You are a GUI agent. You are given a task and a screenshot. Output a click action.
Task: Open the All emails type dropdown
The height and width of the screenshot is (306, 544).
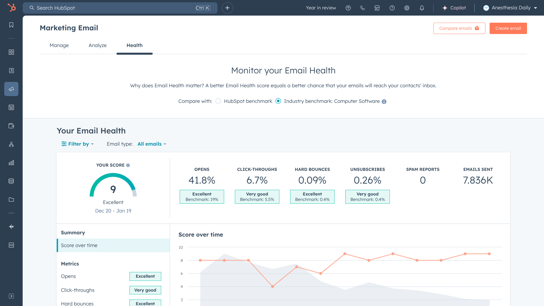click(x=152, y=144)
